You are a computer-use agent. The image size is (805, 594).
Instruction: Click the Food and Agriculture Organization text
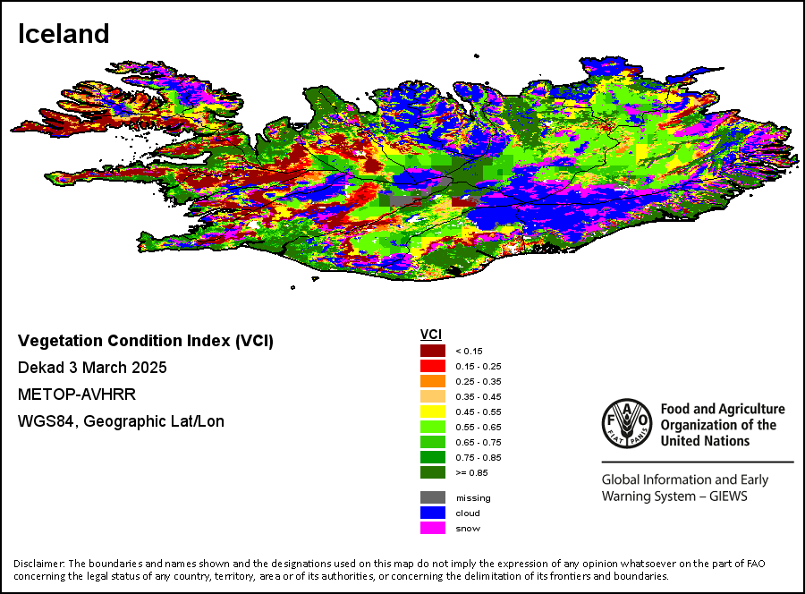pyautogui.click(x=723, y=425)
